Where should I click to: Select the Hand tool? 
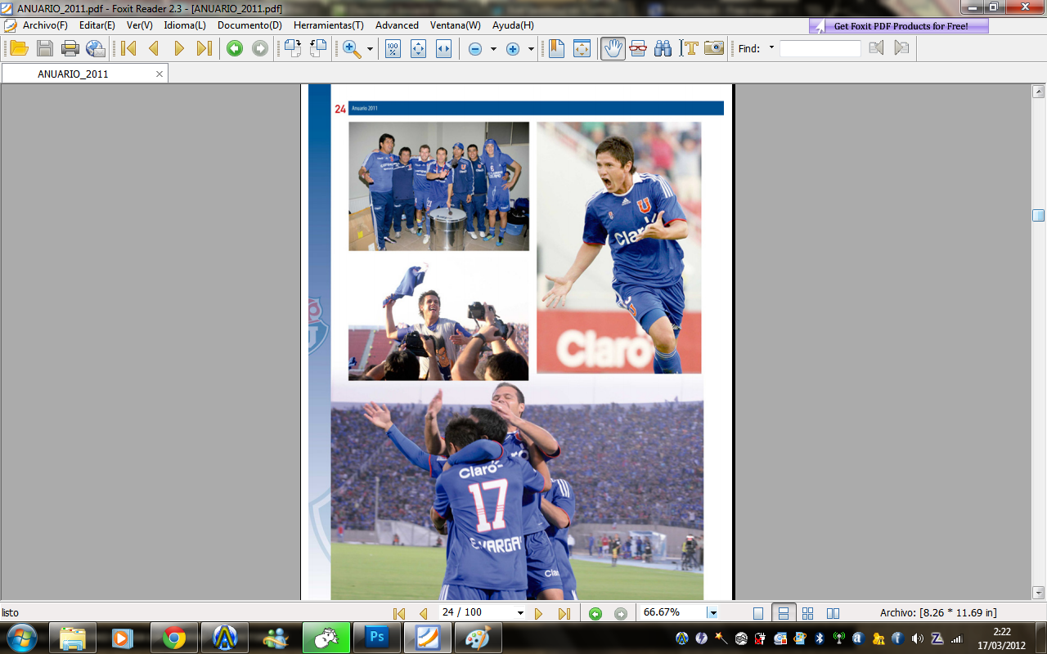coord(613,48)
